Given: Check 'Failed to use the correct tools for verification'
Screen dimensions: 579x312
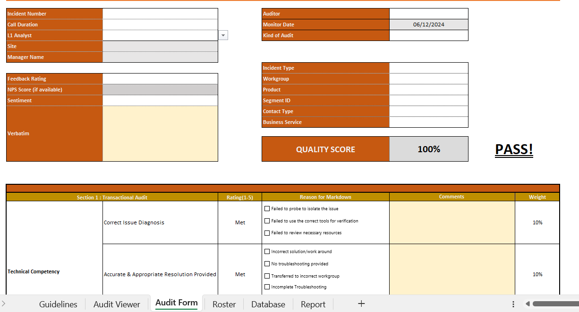Looking at the screenshot, I should (267, 221).
